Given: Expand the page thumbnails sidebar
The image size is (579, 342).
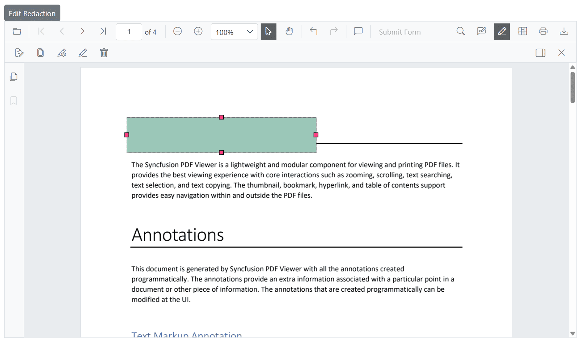Looking at the screenshot, I should point(13,77).
